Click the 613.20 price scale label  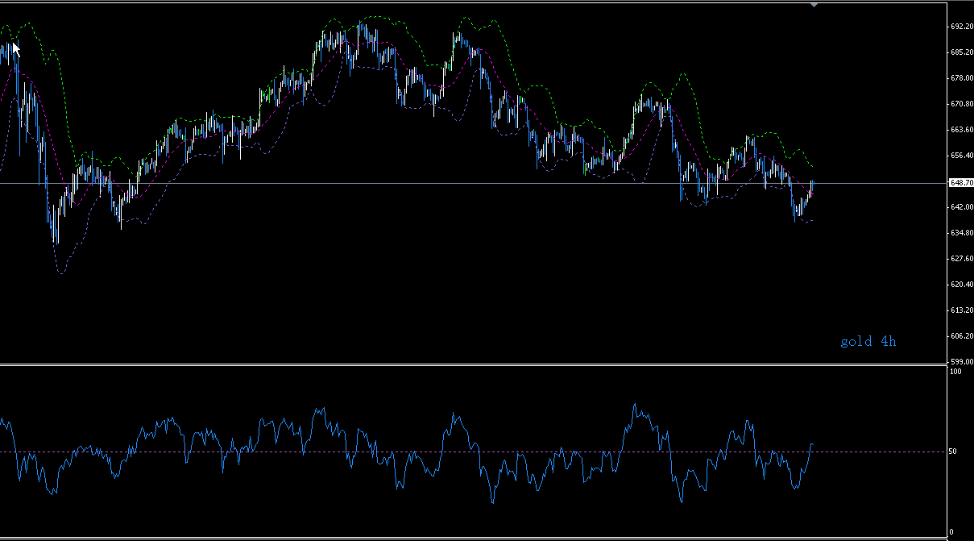pos(962,310)
